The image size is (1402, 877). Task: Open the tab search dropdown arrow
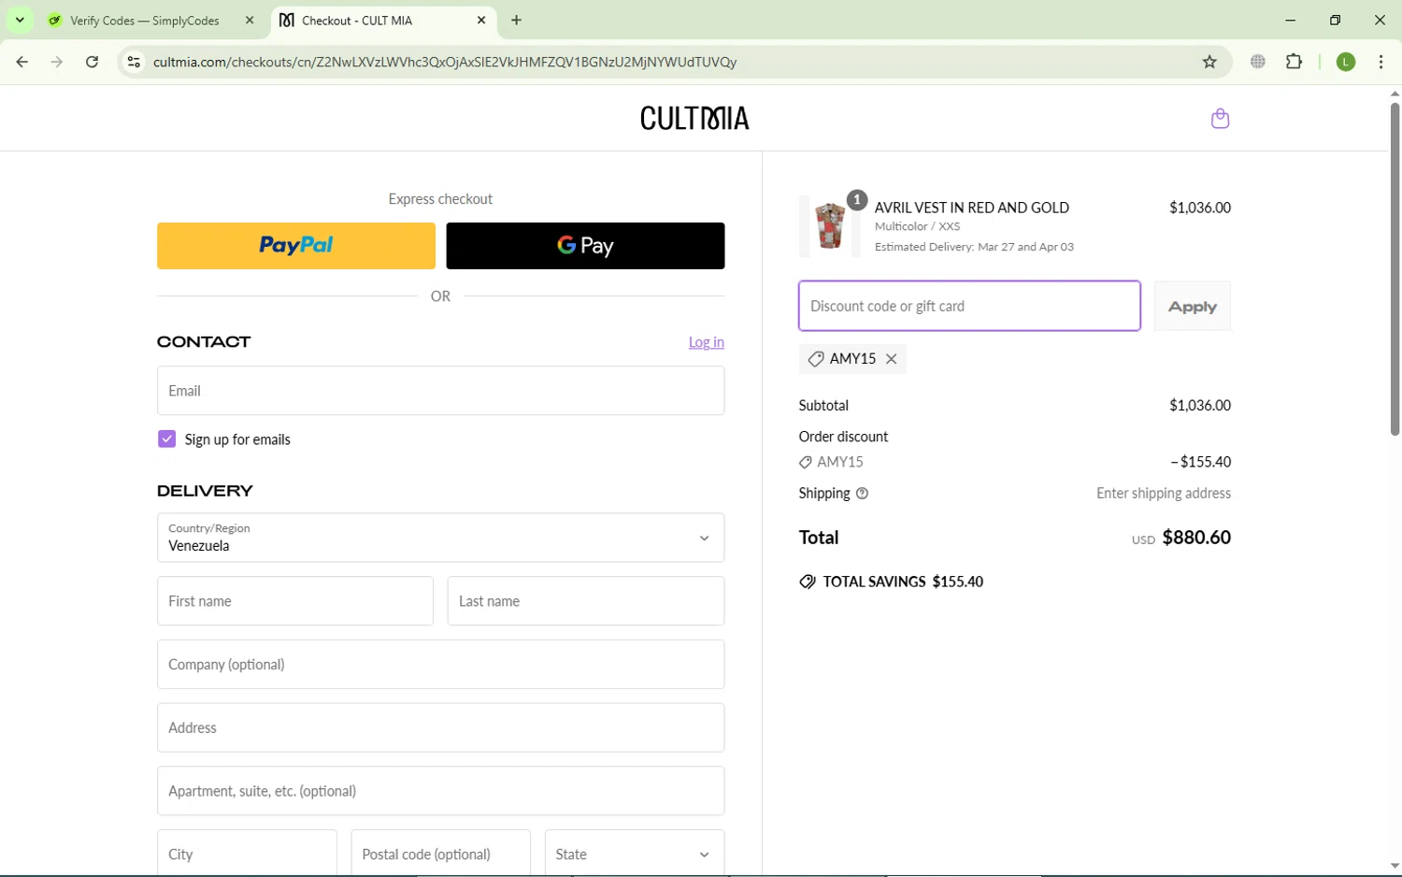[20, 20]
